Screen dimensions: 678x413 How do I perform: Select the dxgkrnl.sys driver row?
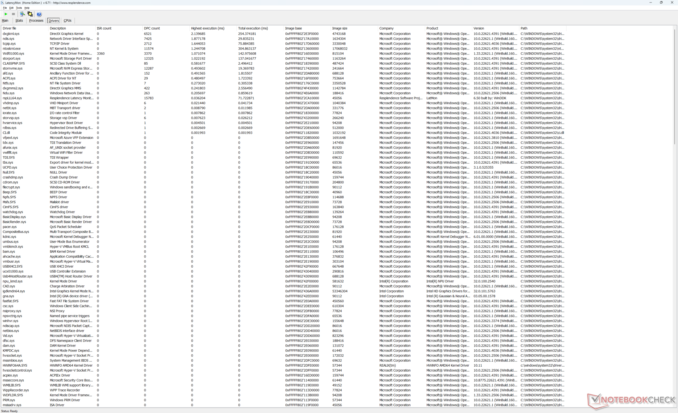pos(11,34)
